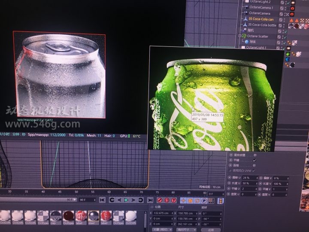Click the OctaneCamera red camera tag
The image size is (309, 232).
click(x=292, y=14)
